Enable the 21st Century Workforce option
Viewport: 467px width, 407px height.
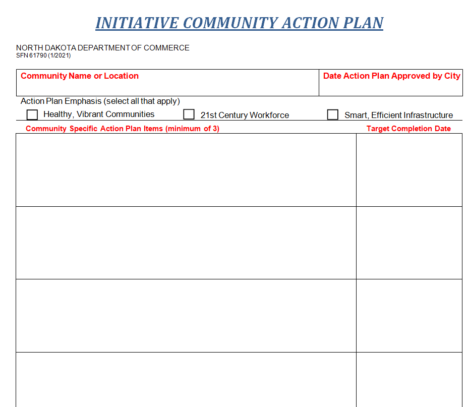(x=189, y=114)
